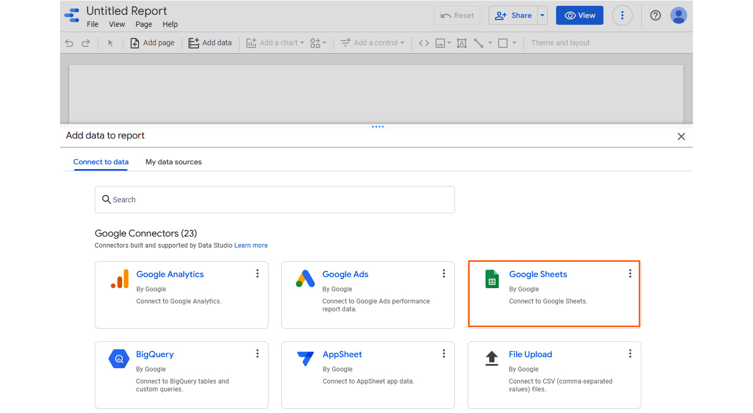753x413 pixels.
Task: Open the Add a control dropdown
Action: (372, 43)
